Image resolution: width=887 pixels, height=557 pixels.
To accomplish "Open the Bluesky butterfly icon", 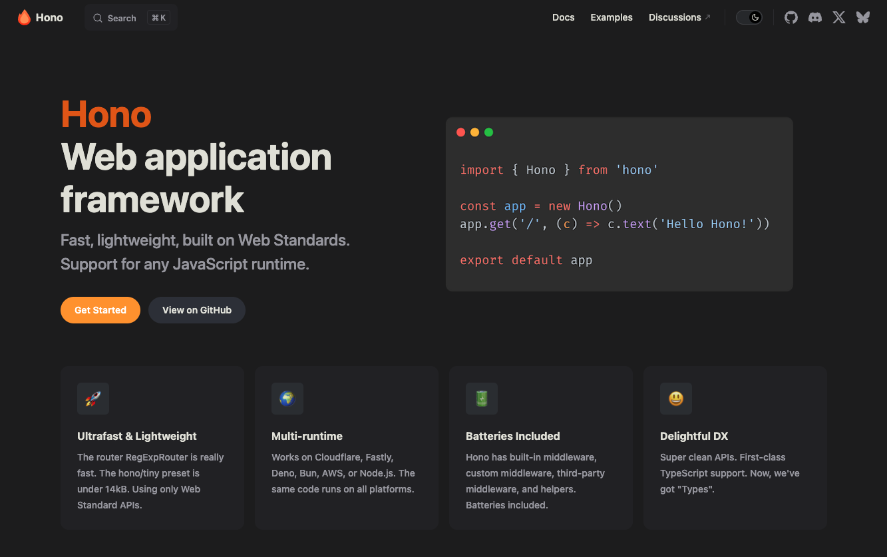I will (862, 17).
